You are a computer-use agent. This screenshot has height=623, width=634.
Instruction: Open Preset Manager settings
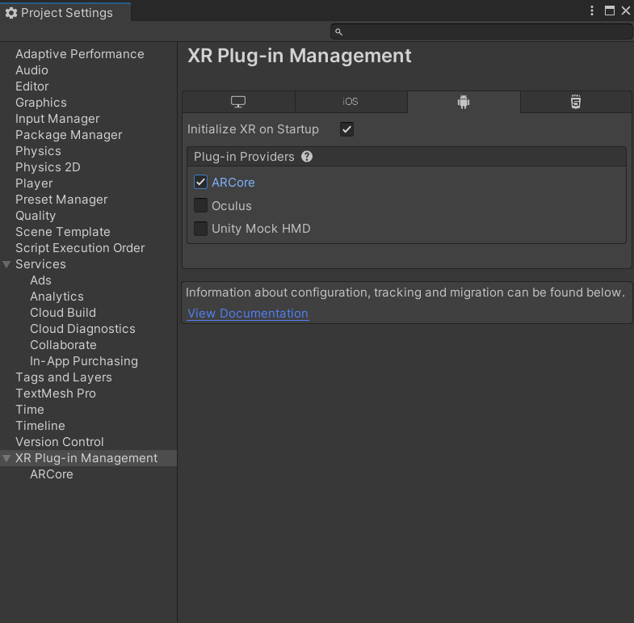coord(61,200)
